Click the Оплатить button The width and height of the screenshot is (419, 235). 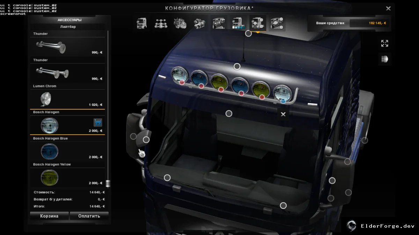point(89,216)
